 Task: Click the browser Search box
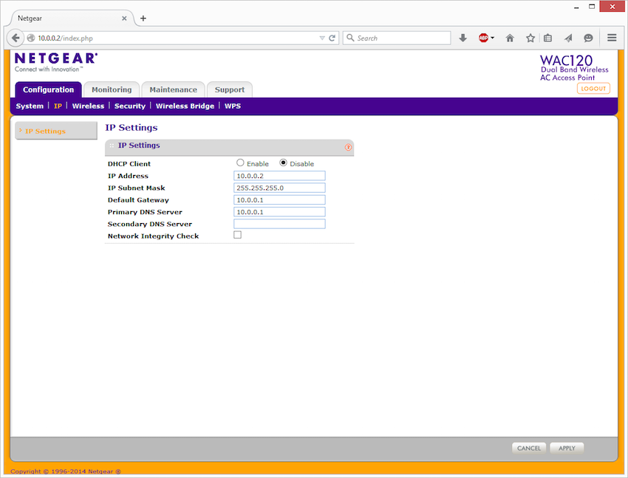[x=397, y=38]
